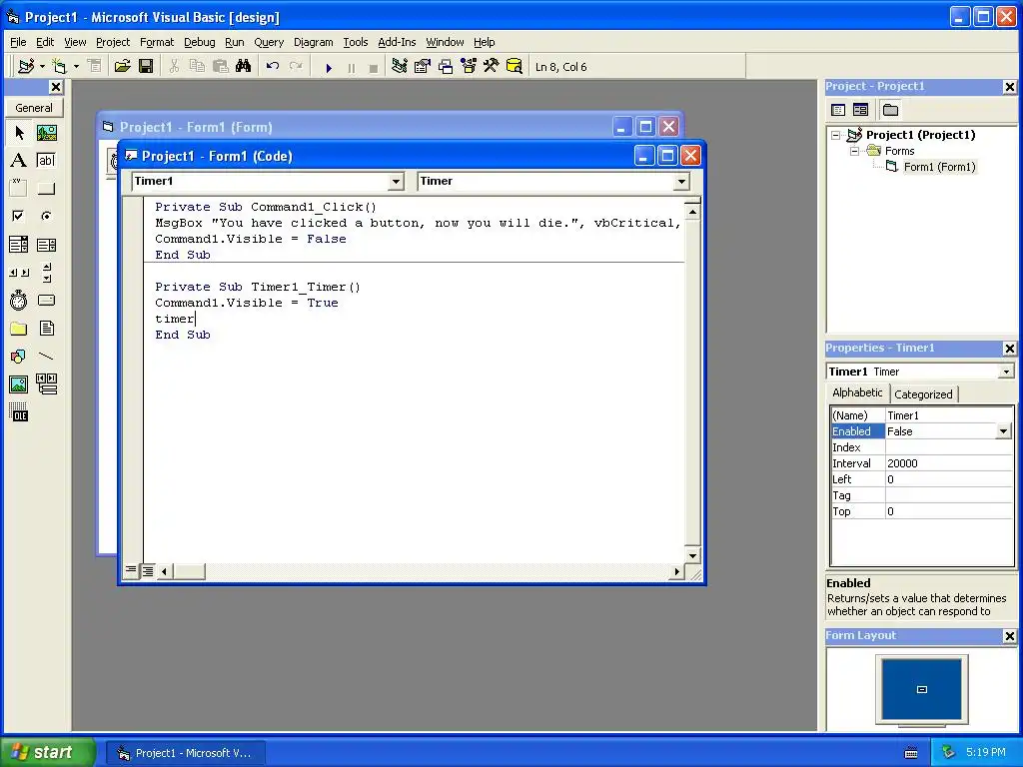Click the Find binoculars icon
Screen dimensions: 1023x767
(244, 67)
